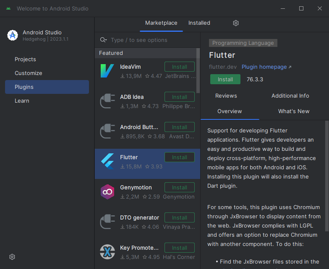Open the Plugin homepage link
The height and width of the screenshot is (269, 329).
[x=266, y=67]
